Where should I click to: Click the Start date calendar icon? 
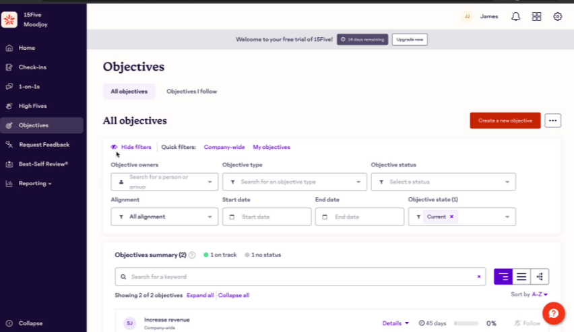click(232, 217)
